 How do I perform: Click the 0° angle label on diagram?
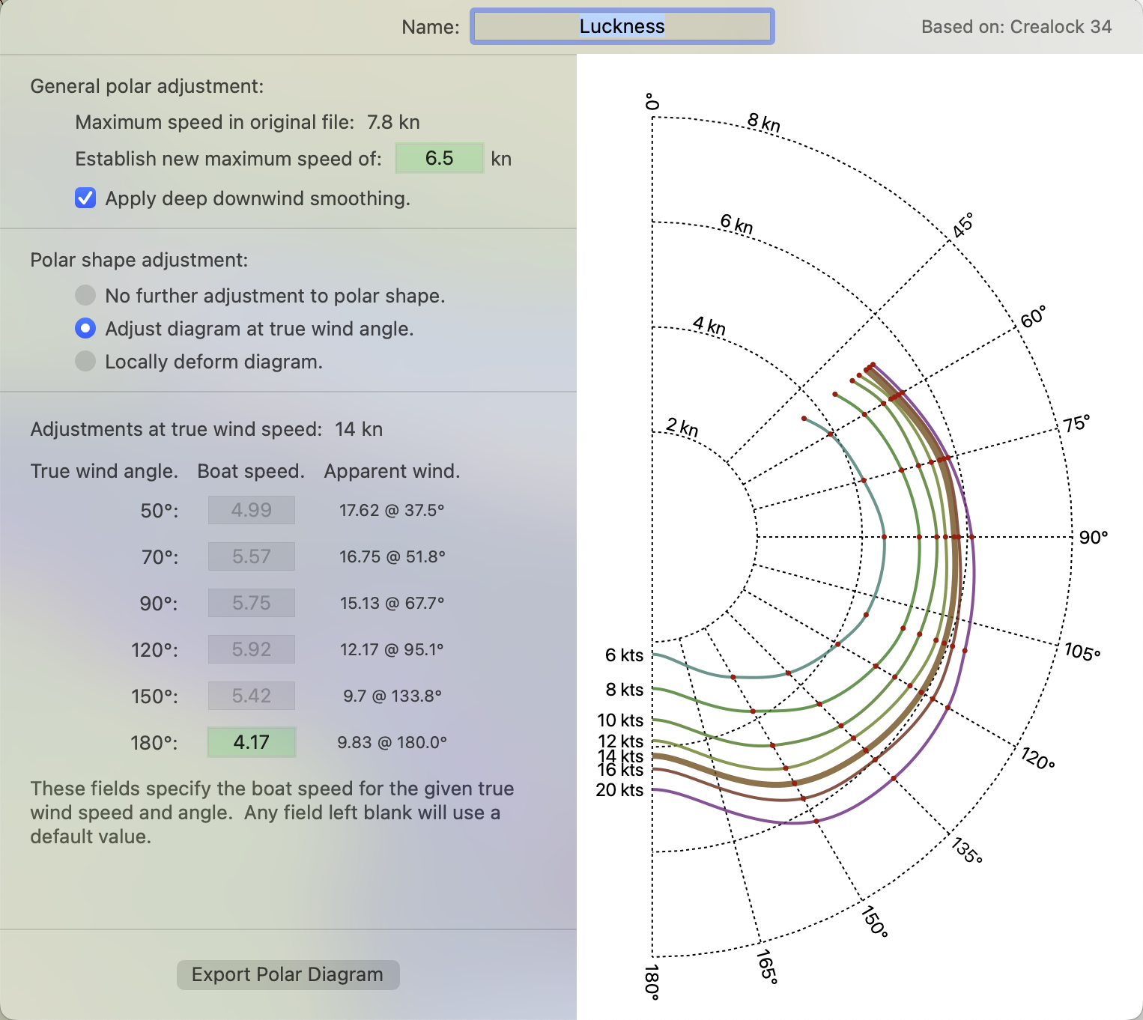tap(652, 102)
